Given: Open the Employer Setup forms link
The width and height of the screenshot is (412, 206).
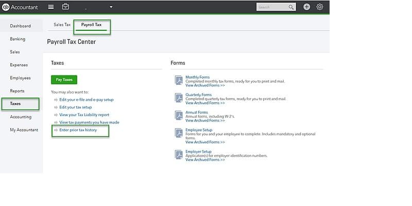Looking at the screenshot, I should coord(198,152).
